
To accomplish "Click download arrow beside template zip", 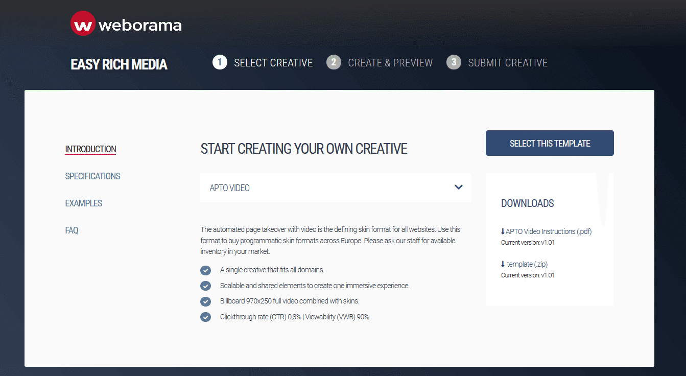I will click(503, 264).
